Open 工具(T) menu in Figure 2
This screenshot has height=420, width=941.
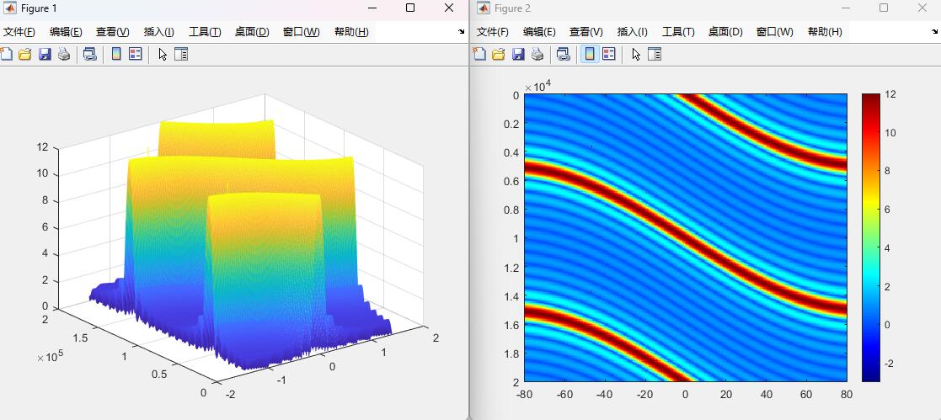coord(678,32)
